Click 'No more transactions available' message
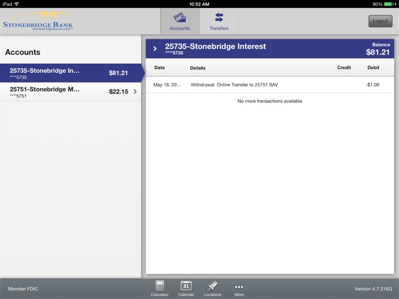Viewport: 399px width, 299px height. pos(270,101)
